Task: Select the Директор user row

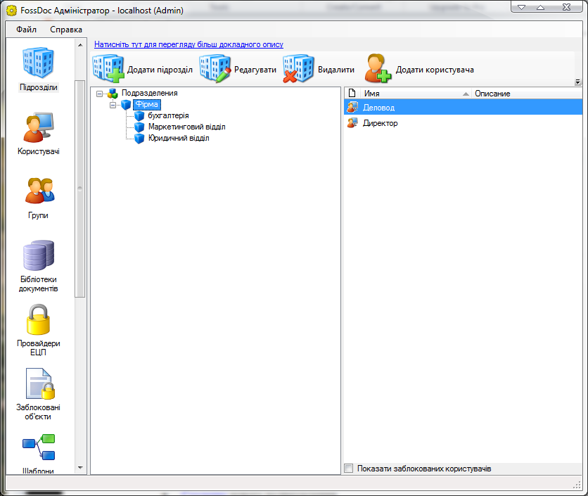Action: (463, 122)
